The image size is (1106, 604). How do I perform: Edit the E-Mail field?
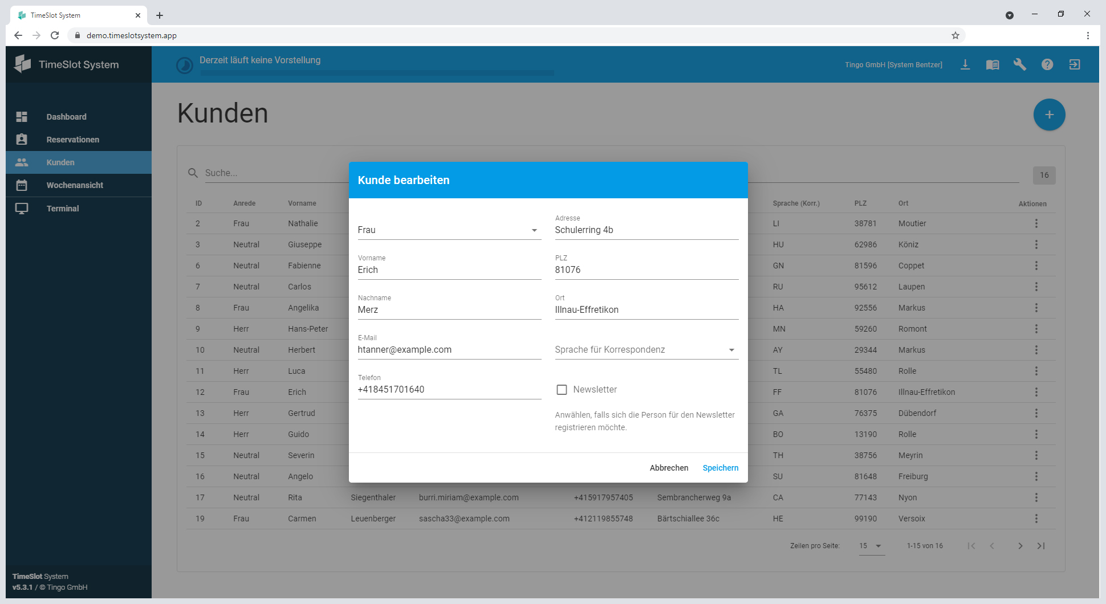coord(449,350)
